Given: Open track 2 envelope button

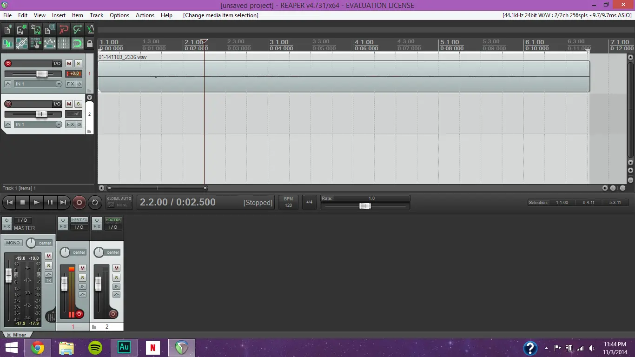Looking at the screenshot, I should (8, 125).
